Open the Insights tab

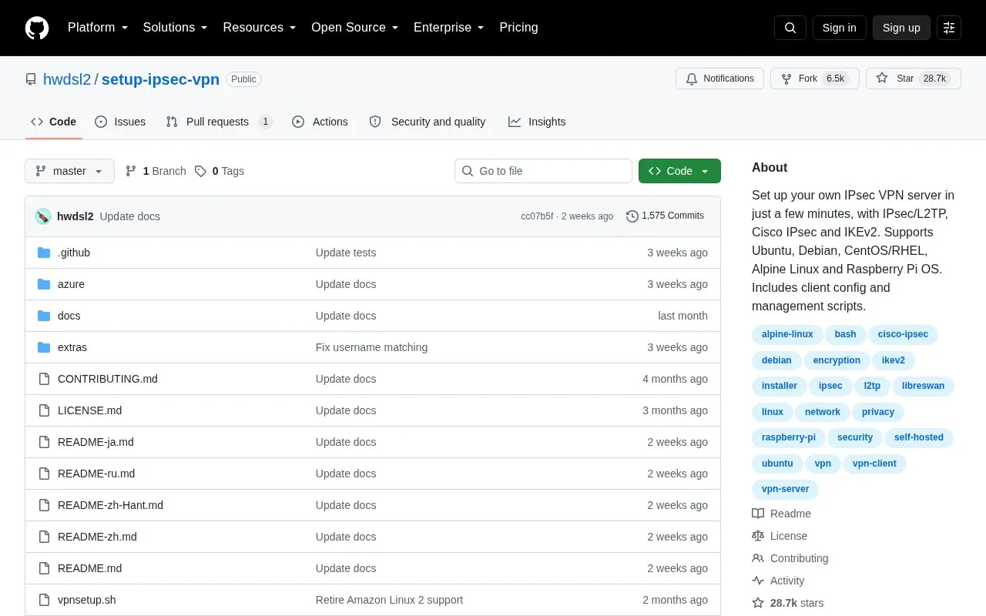pyautogui.click(x=537, y=122)
